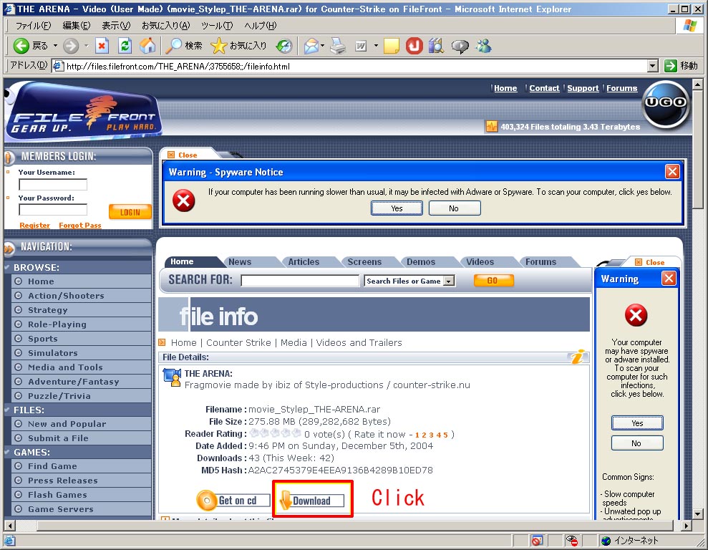Image resolution: width=708 pixels, height=550 pixels.
Task: Click the Get on cd button
Action: tap(233, 501)
